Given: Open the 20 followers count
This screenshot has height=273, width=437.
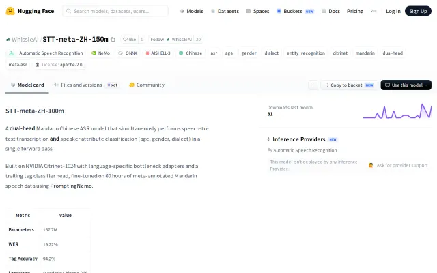Looking at the screenshot, I should click(198, 40).
